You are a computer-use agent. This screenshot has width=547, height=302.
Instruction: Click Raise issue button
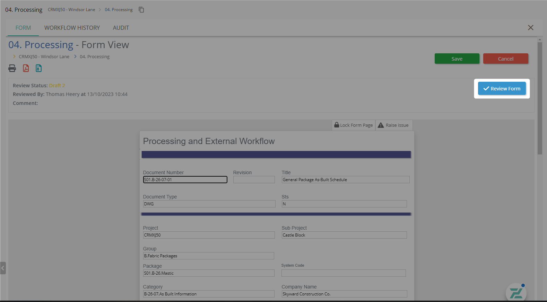(x=394, y=125)
